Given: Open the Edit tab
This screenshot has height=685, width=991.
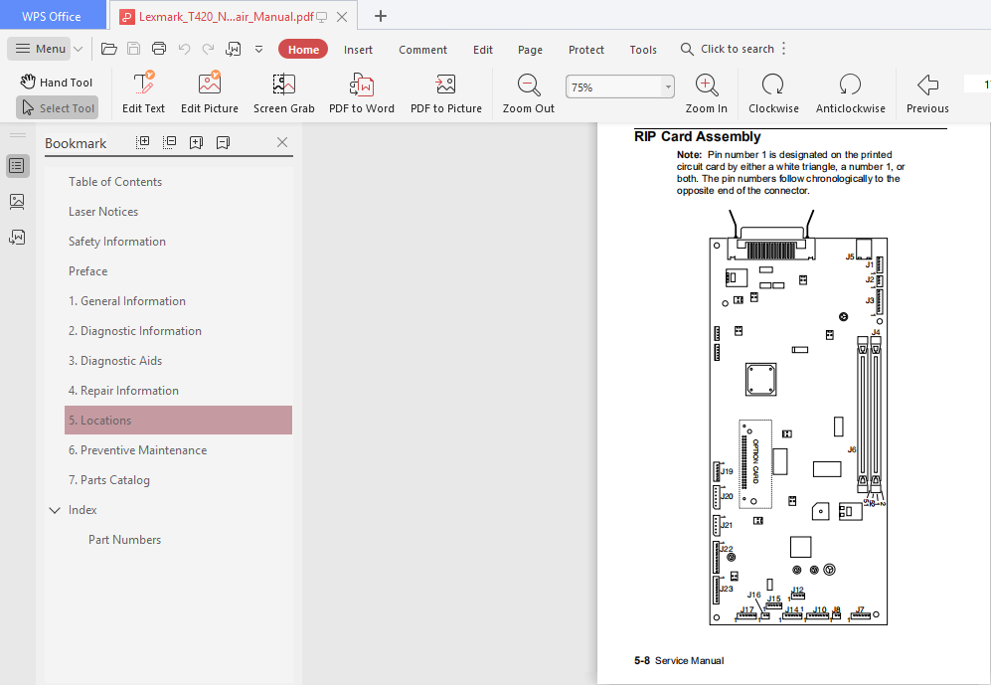Looking at the screenshot, I should coord(483,50).
